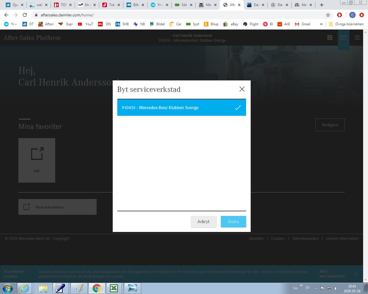The width and height of the screenshot is (368, 294).
Task: Open the Windows Start menu
Action: coord(7,288)
